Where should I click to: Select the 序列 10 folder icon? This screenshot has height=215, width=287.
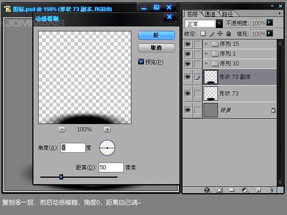[x=215, y=64]
